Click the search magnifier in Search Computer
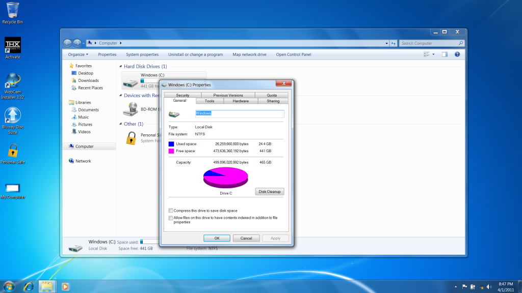 [461, 43]
